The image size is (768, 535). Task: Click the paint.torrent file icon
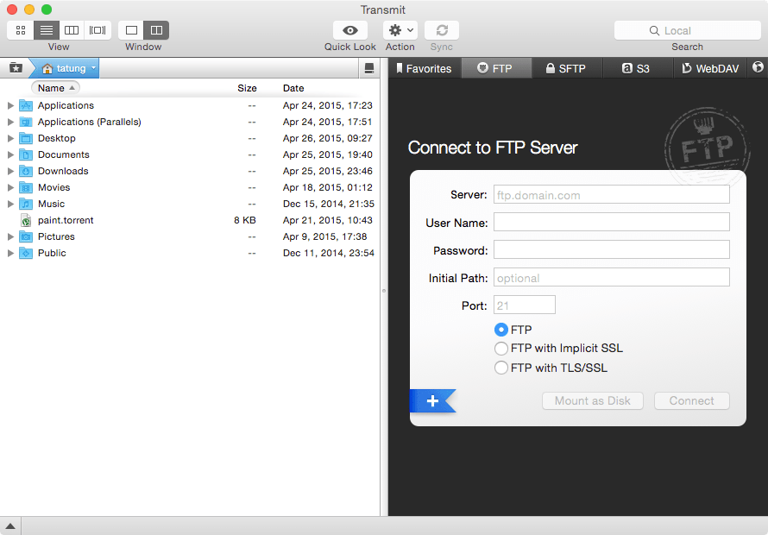(x=26, y=220)
